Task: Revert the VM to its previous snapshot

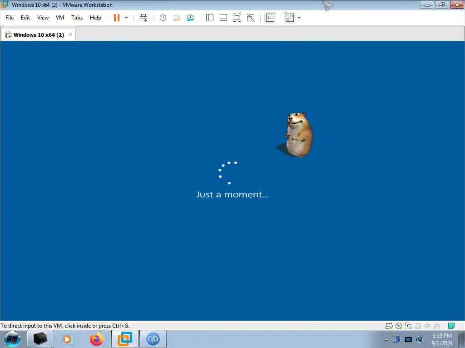Action: [177, 18]
